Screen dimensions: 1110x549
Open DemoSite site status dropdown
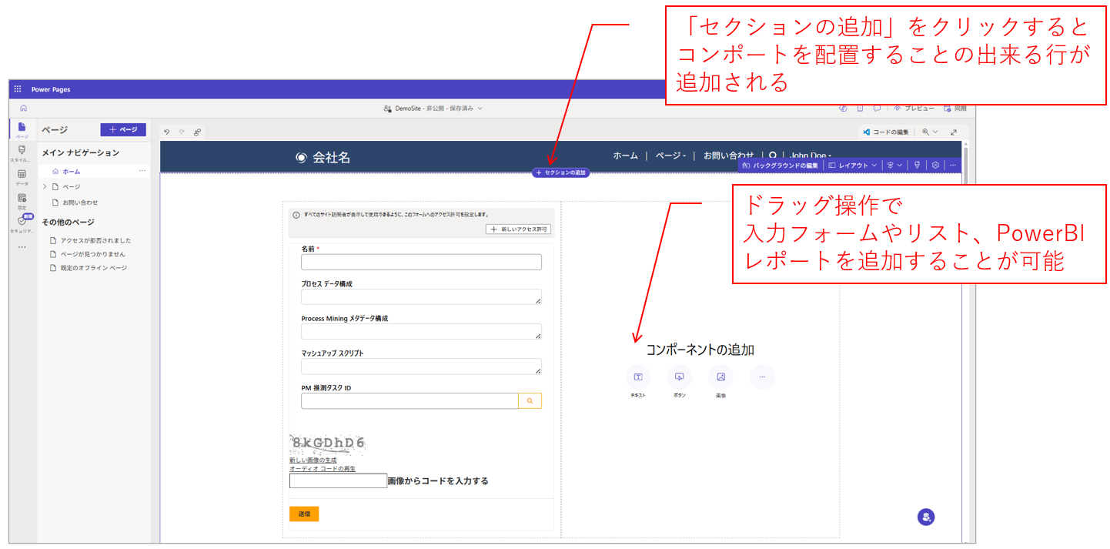(x=433, y=109)
